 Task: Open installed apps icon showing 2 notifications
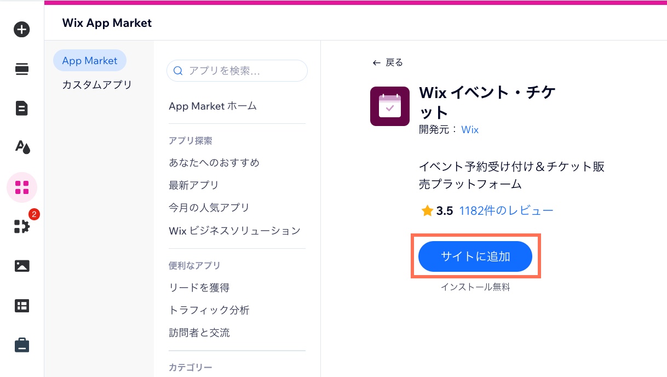pos(21,227)
